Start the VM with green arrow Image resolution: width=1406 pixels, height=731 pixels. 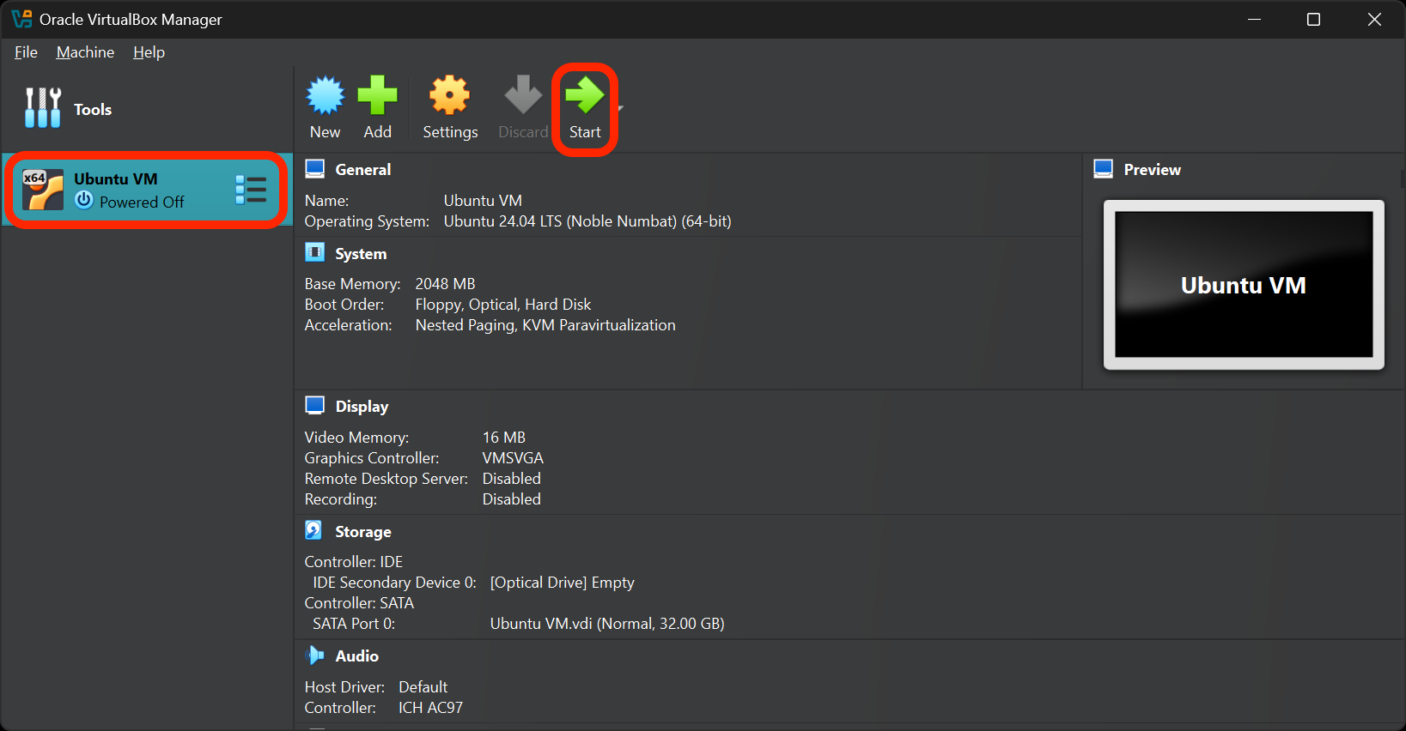(585, 96)
